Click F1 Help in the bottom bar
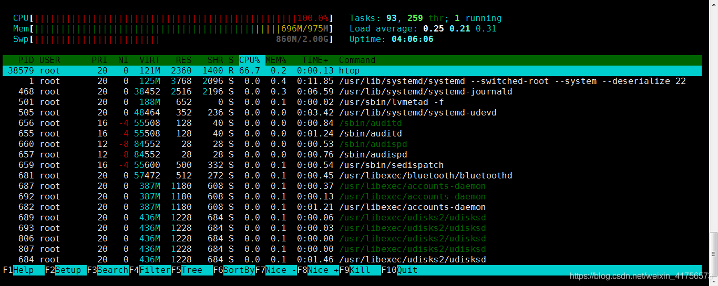The image size is (718, 286). coord(23,270)
